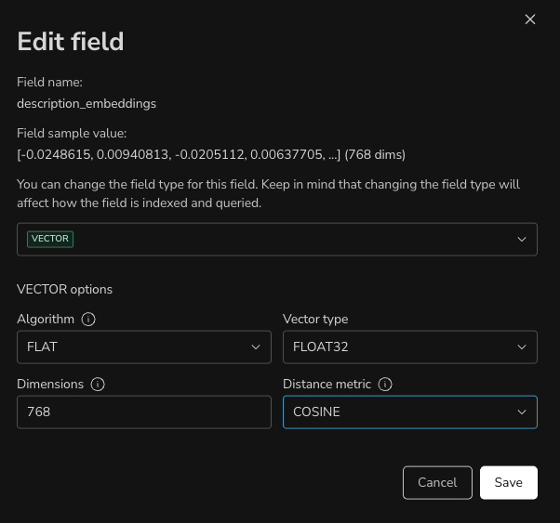Open the Algorithm FLAT dropdown

coord(144,347)
